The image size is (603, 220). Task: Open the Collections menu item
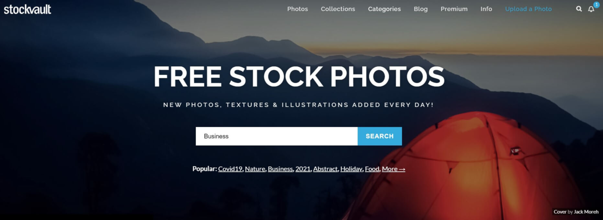pyautogui.click(x=338, y=9)
